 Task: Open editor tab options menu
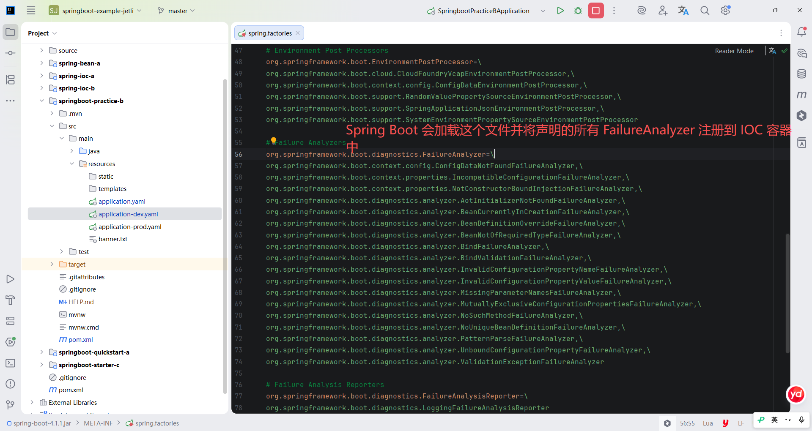pos(781,33)
